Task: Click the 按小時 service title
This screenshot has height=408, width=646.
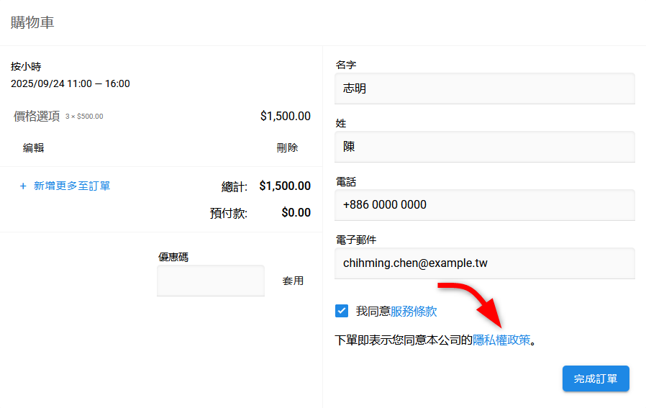Action: click(x=26, y=66)
